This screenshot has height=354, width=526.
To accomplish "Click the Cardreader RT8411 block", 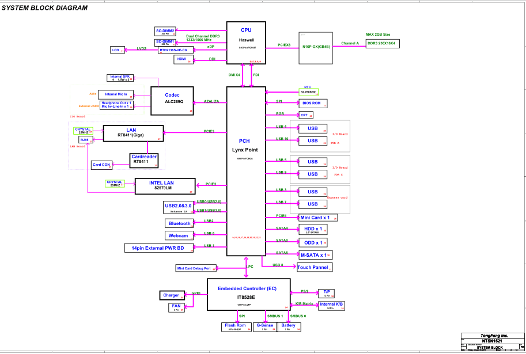I will click(x=144, y=161).
